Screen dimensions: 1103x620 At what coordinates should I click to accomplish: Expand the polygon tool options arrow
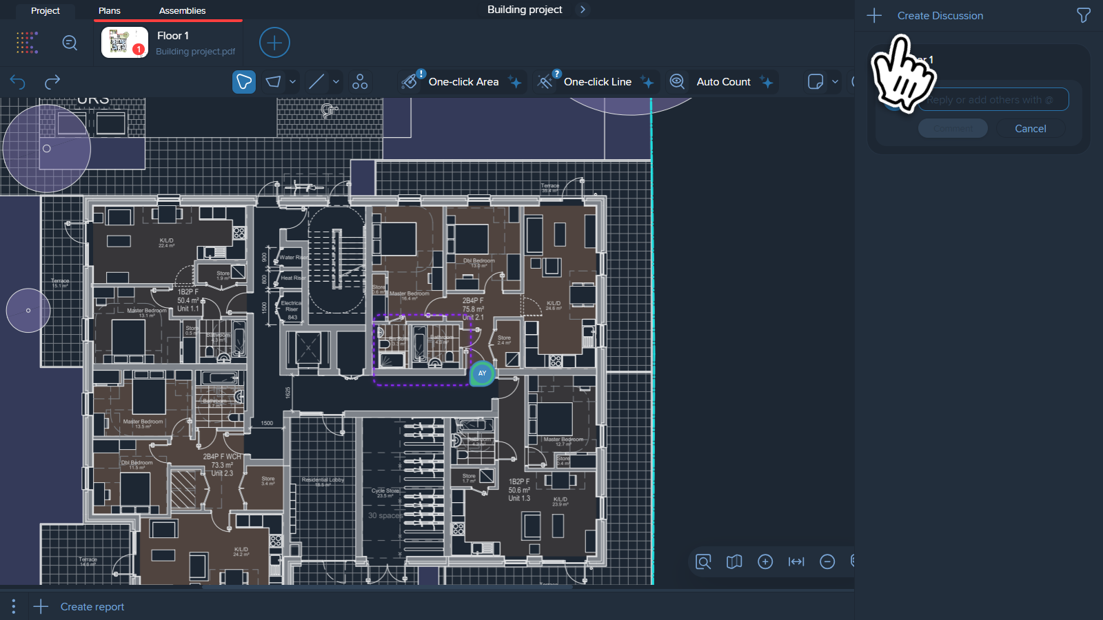292,82
